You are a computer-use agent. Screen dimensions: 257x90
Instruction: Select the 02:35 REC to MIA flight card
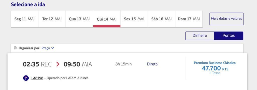127,71
